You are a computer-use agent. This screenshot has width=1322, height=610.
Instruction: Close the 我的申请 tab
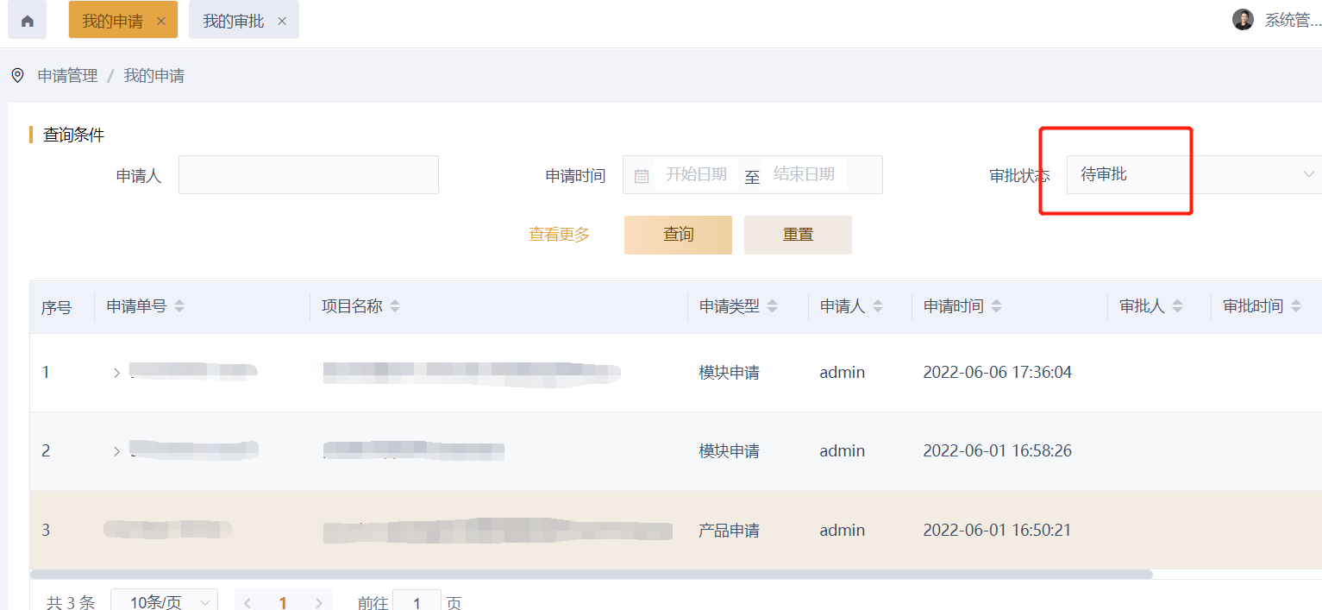(x=161, y=22)
